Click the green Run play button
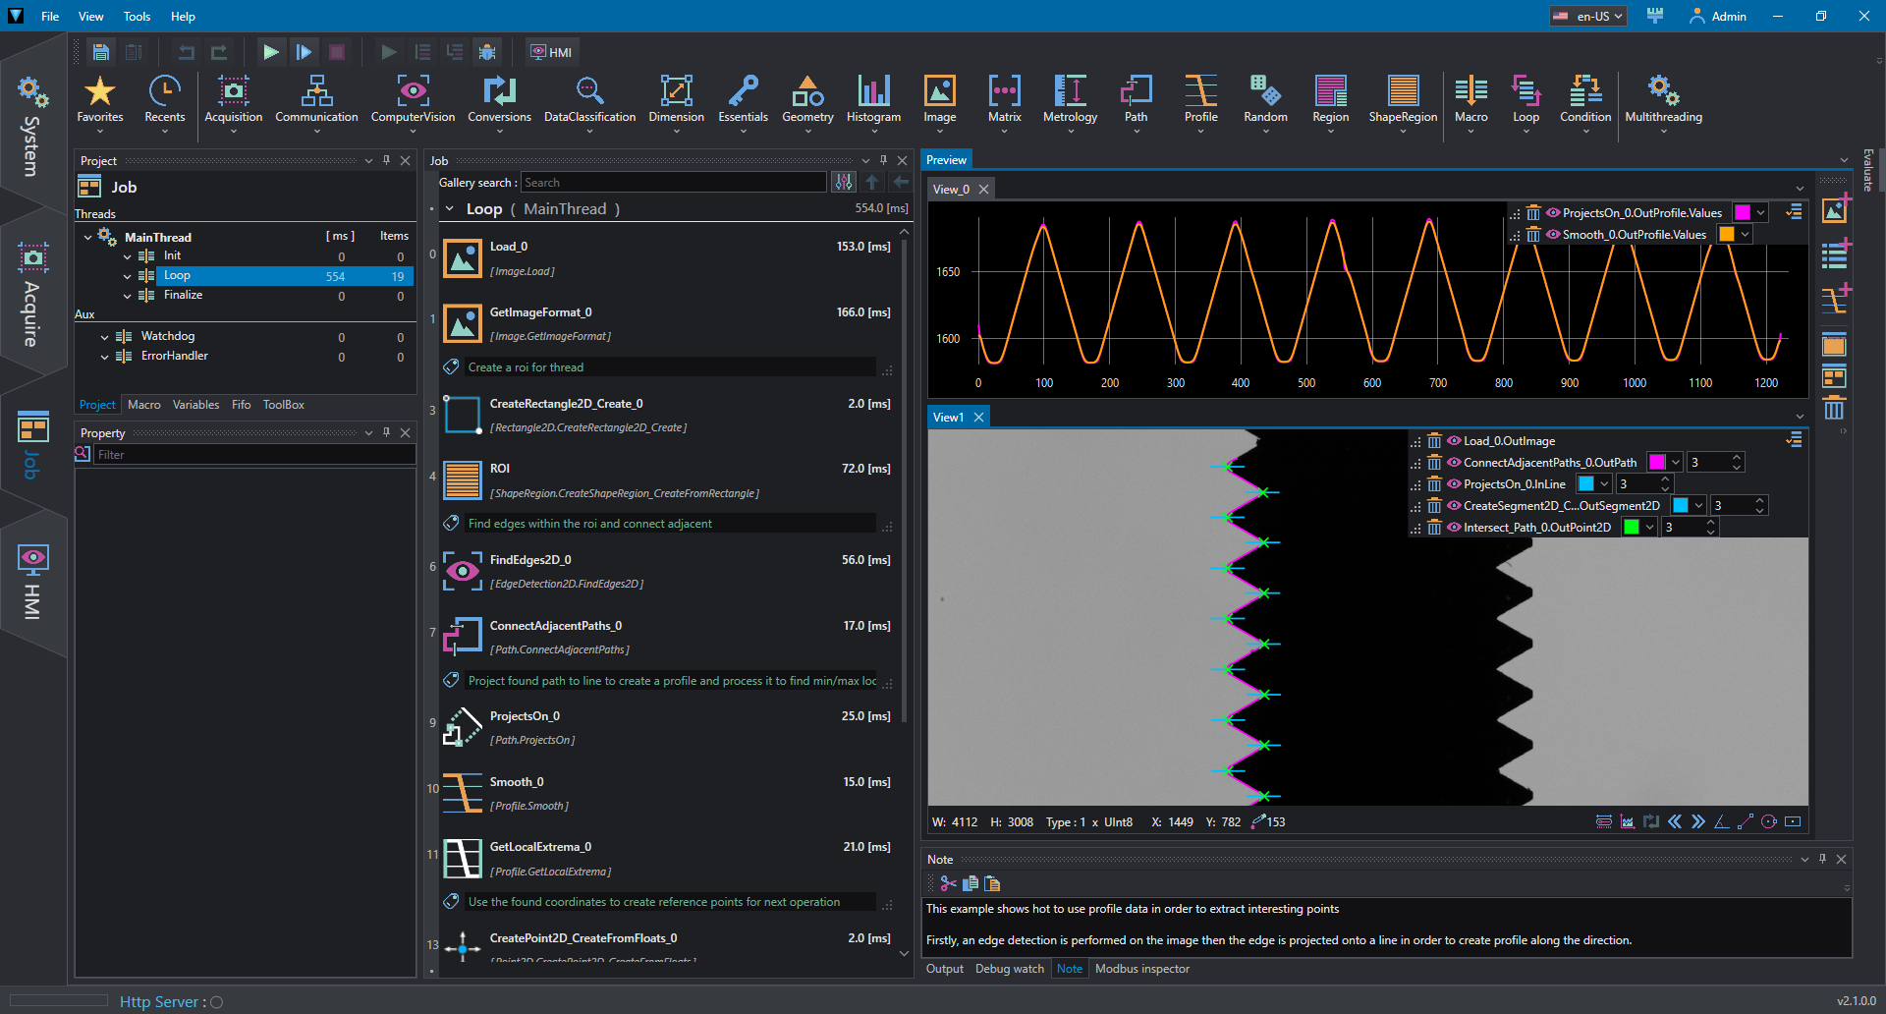Screen dimensions: 1886x1014 click(271, 52)
